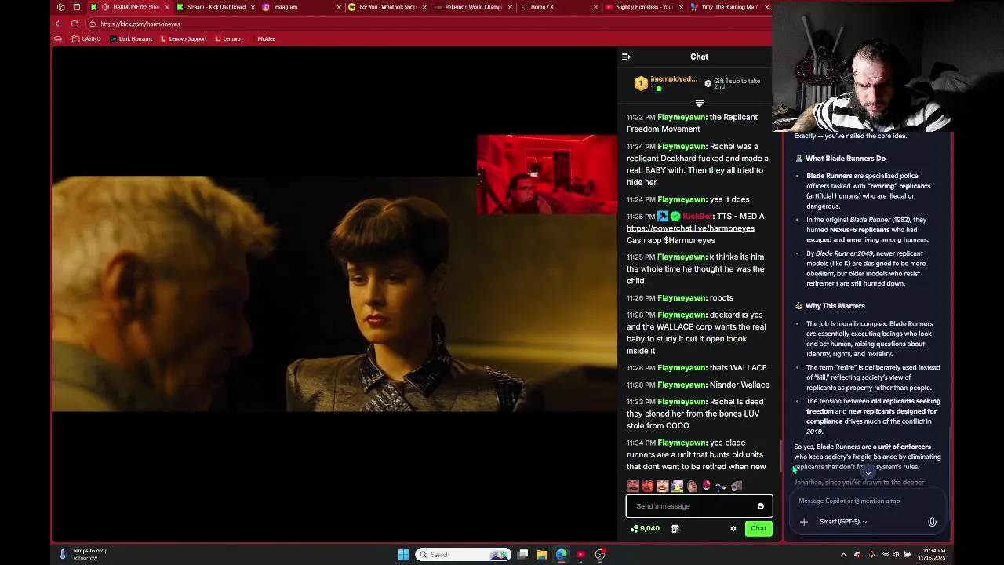Close the Home / X tab
This screenshot has width=1004, height=565.
595,7
